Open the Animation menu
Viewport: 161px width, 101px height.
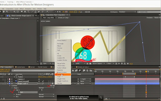[28, 9]
